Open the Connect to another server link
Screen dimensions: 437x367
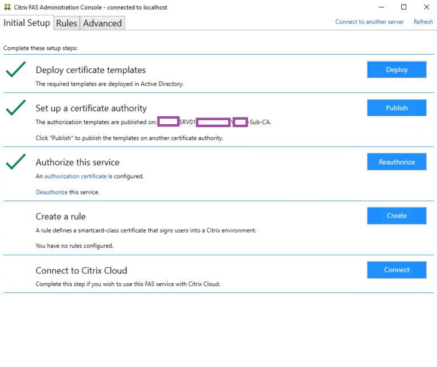pos(369,22)
